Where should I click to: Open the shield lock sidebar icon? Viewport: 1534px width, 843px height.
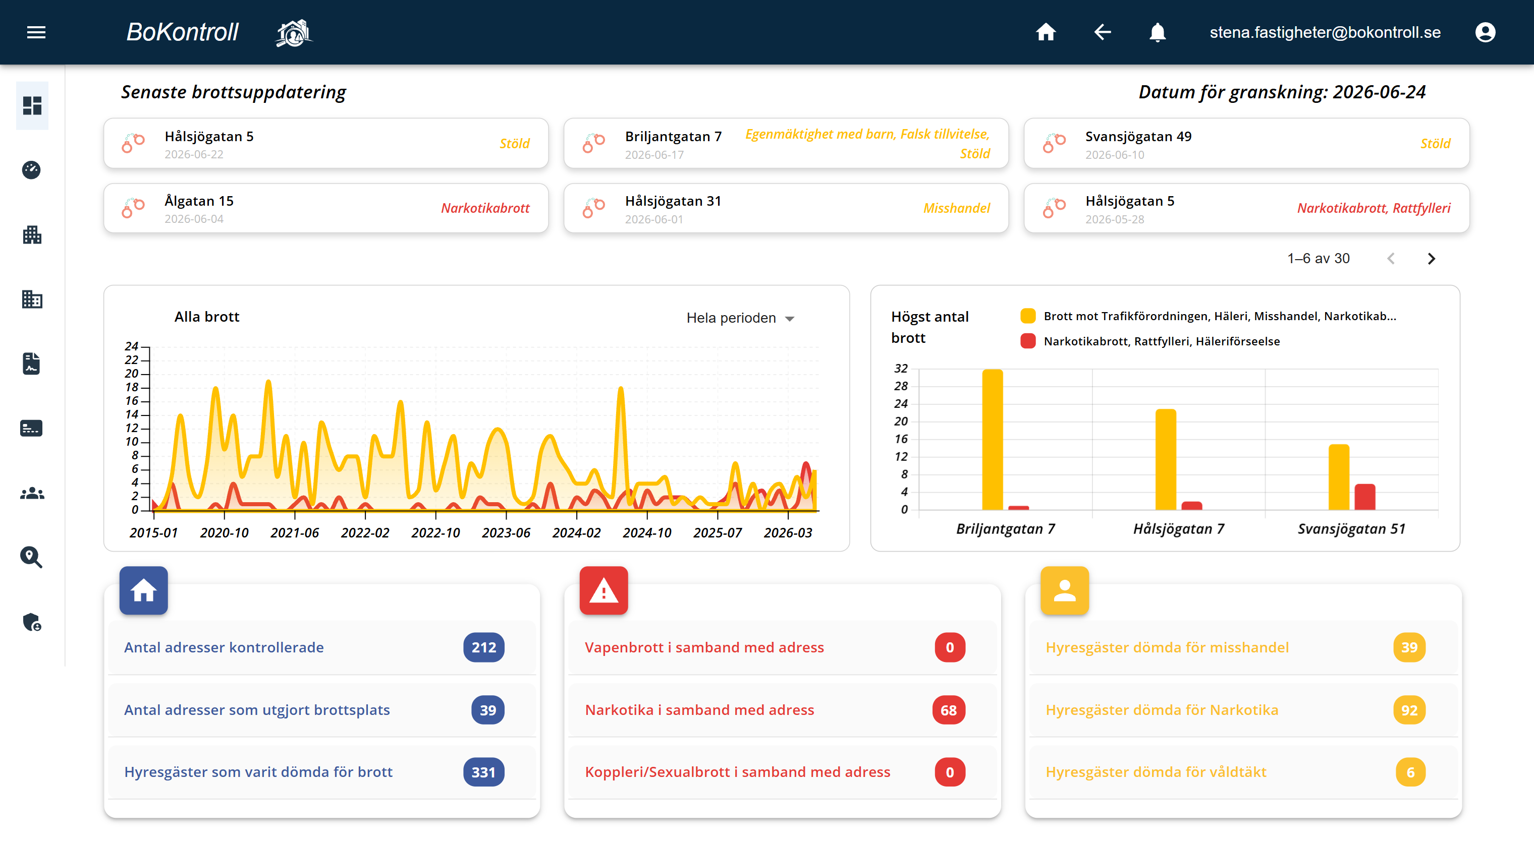pyautogui.click(x=32, y=622)
